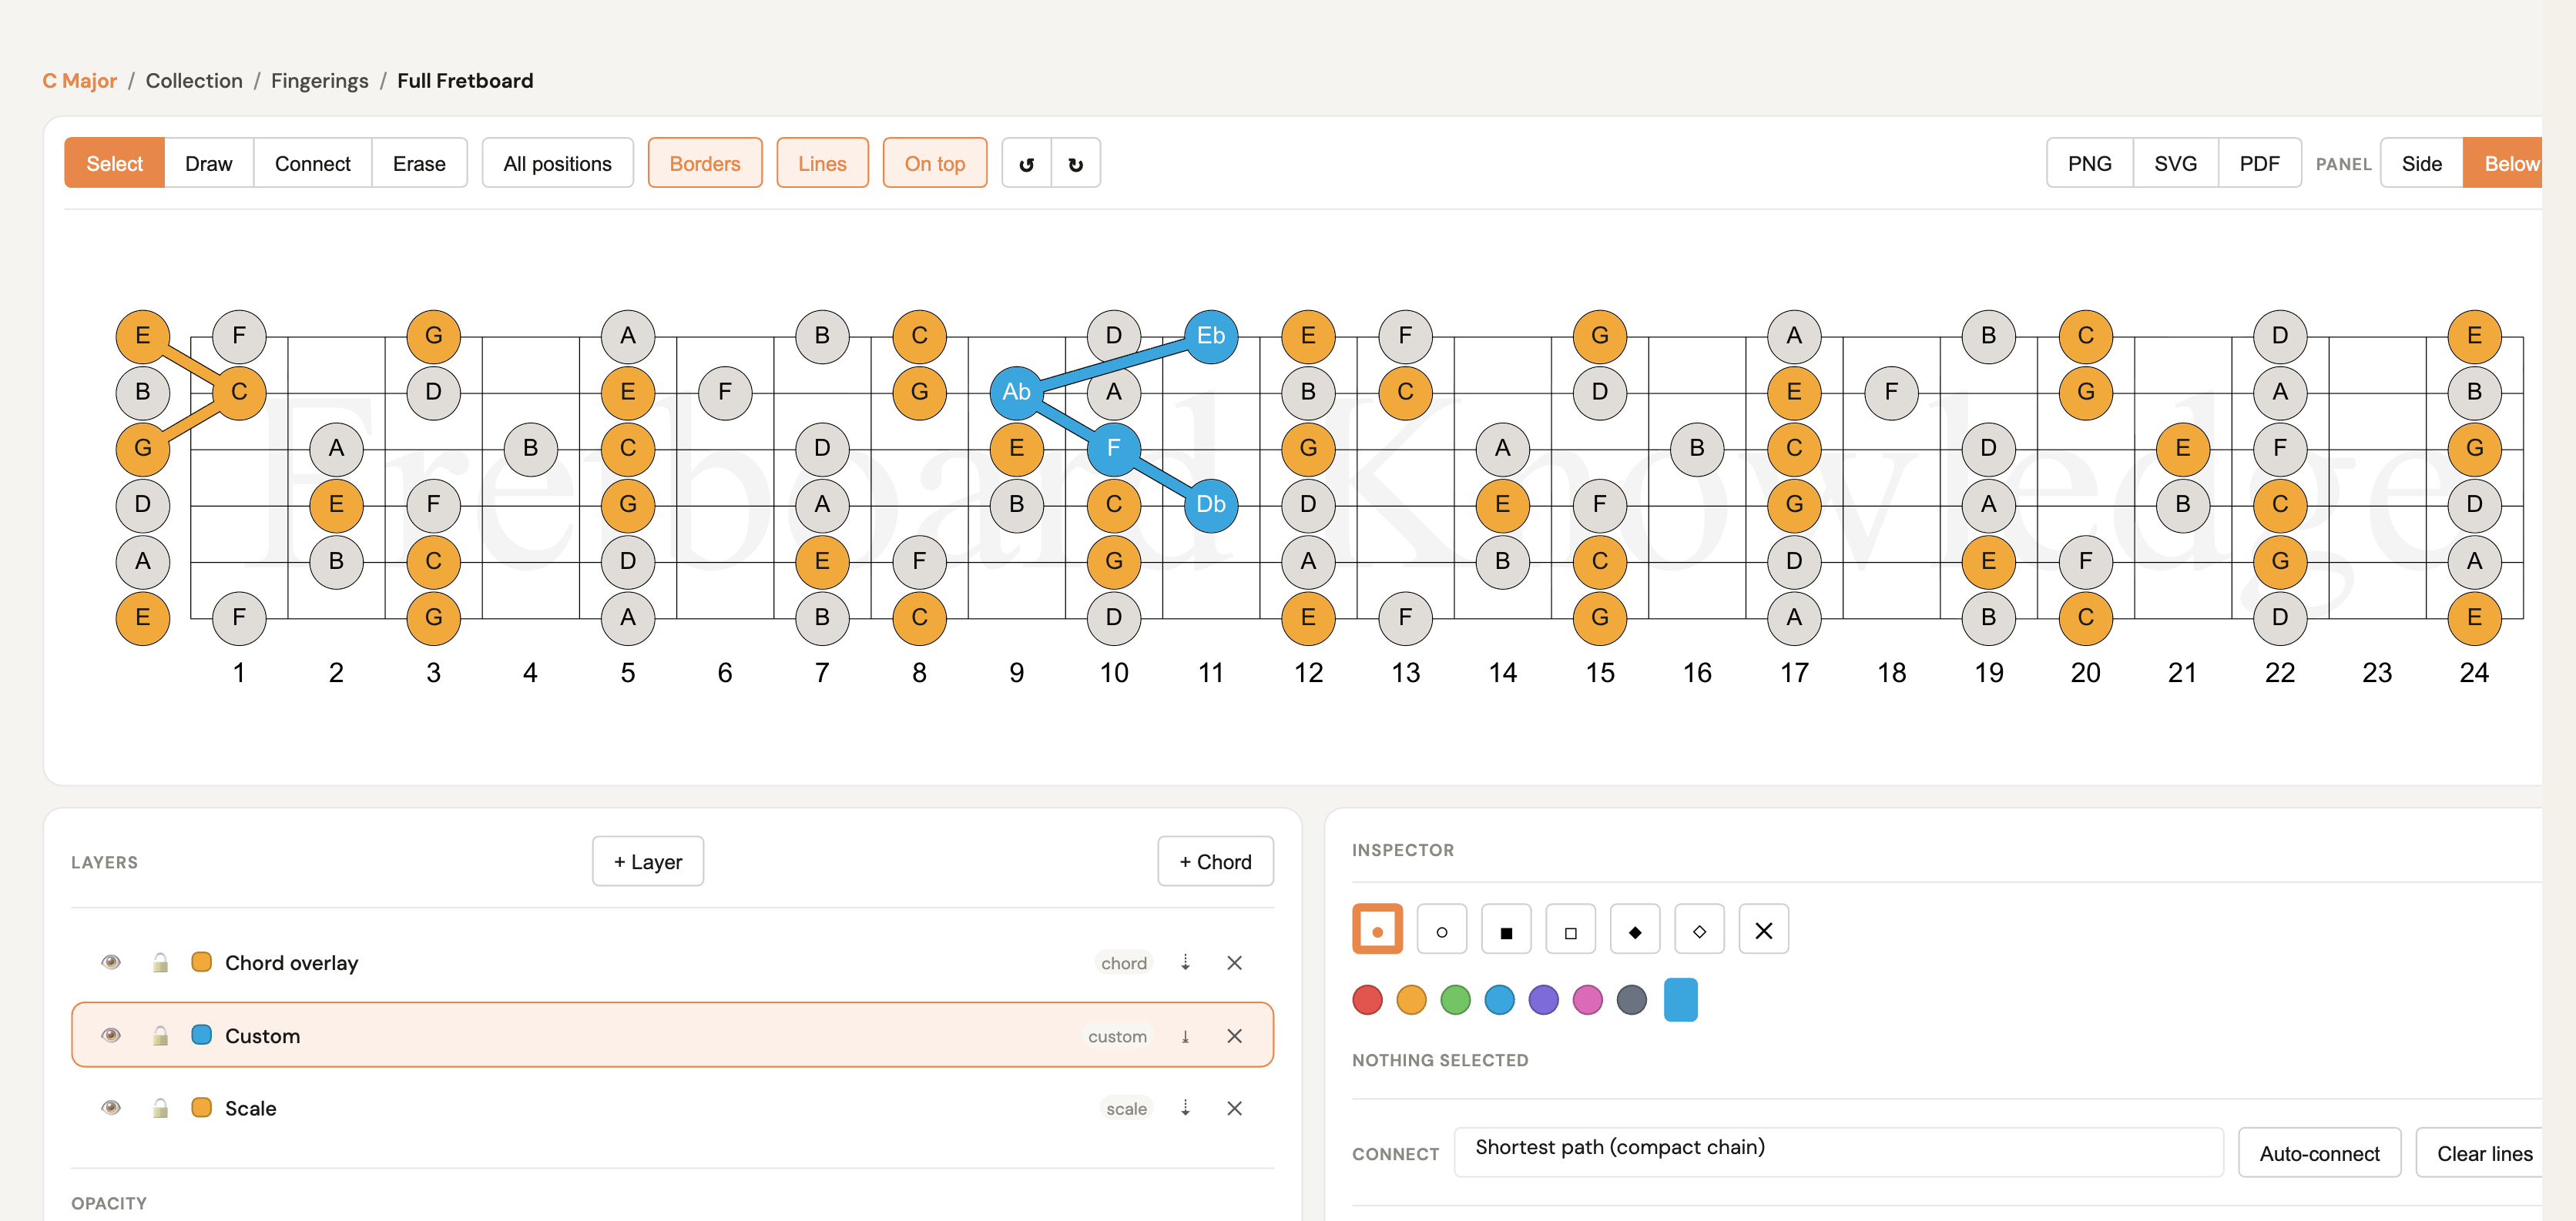Screen dimensions: 2576x1221
Task: Go to Collection breadcrumb
Action: point(194,81)
